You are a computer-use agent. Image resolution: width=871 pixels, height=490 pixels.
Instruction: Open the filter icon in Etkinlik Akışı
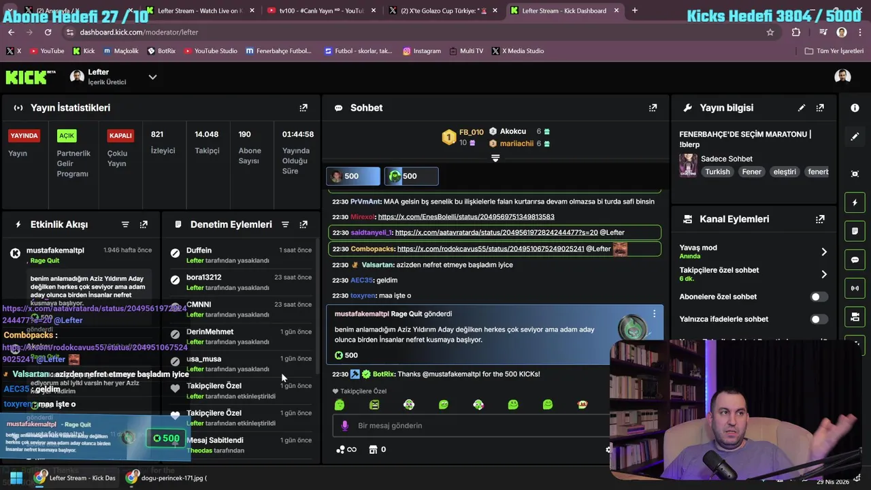(x=125, y=225)
